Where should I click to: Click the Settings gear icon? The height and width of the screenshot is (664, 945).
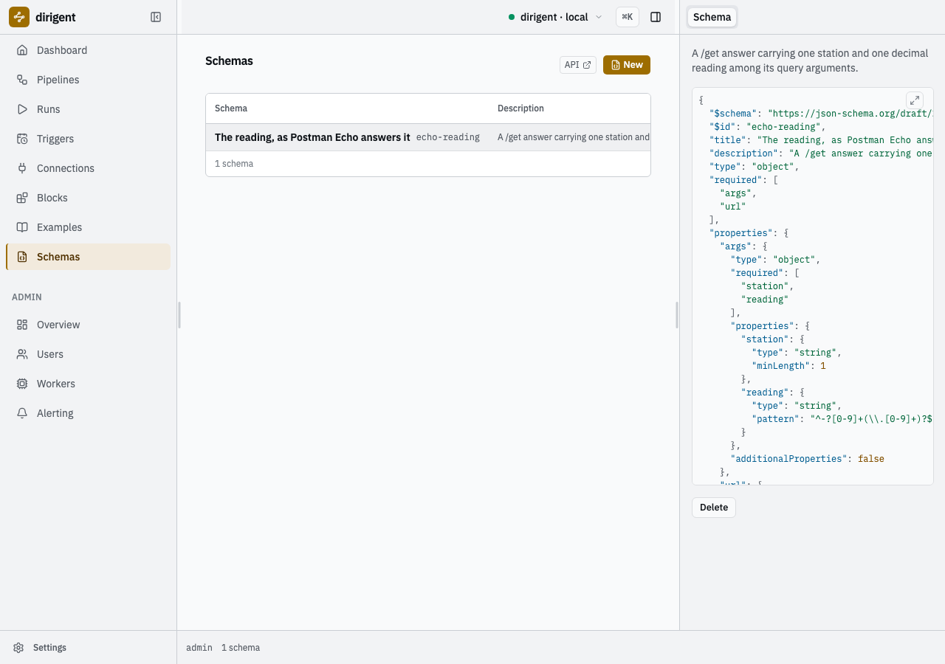18,648
